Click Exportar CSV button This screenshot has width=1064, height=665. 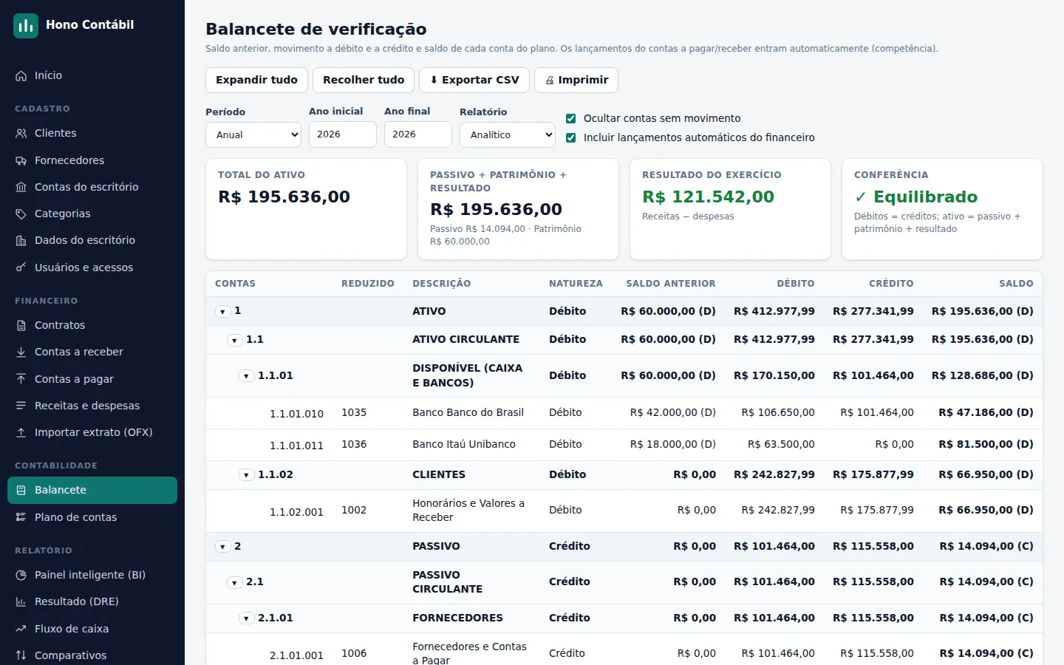(474, 80)
